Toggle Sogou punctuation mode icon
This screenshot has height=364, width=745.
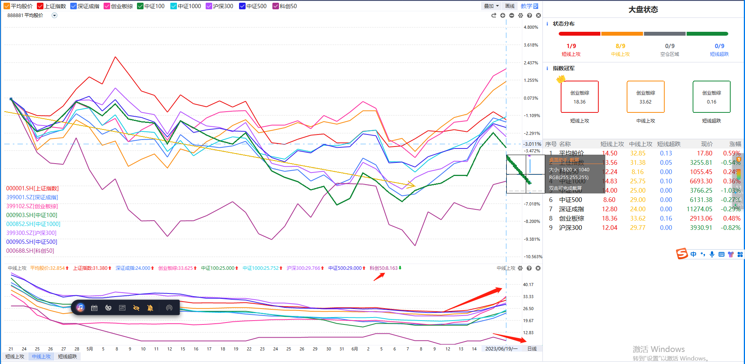coord(703,254)
